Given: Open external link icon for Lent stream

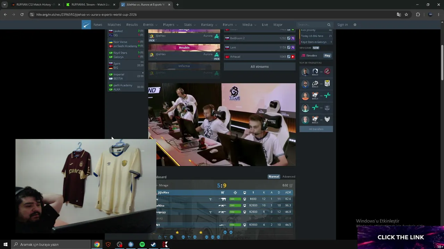Looking at the screenshot, I should tap(289, 47).
